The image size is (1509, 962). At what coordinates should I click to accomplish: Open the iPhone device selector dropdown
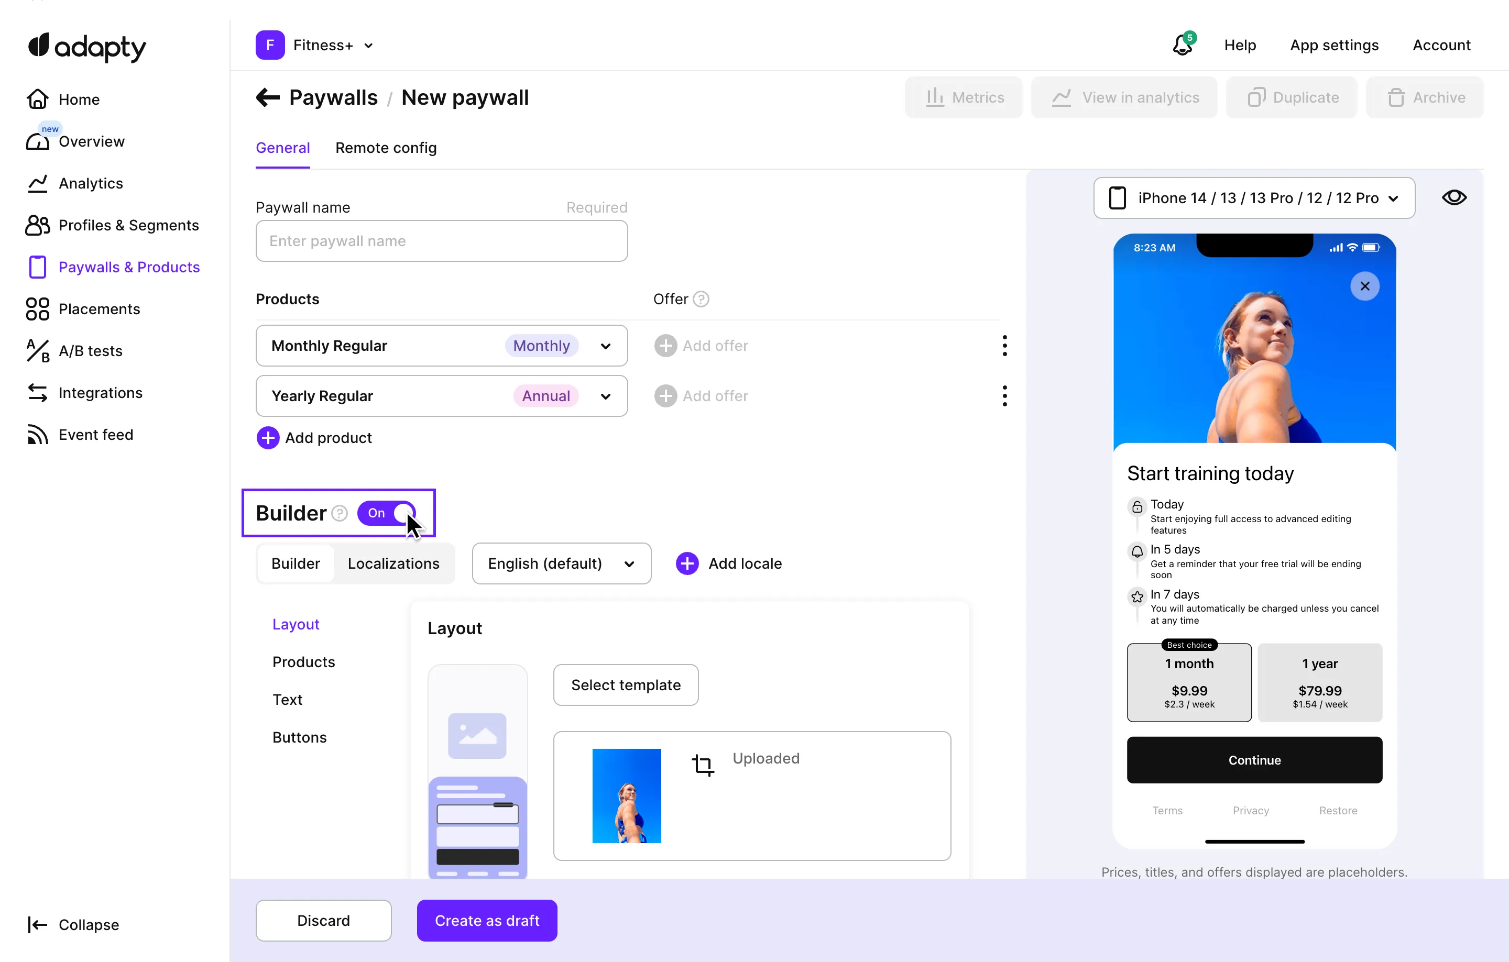1253,197
